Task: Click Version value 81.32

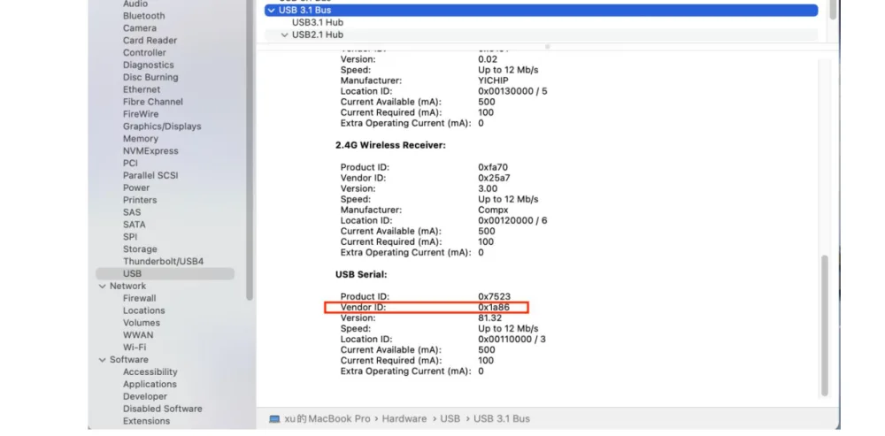Action: coord(490,318)
